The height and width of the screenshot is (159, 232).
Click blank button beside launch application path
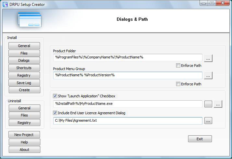(208, 104)
